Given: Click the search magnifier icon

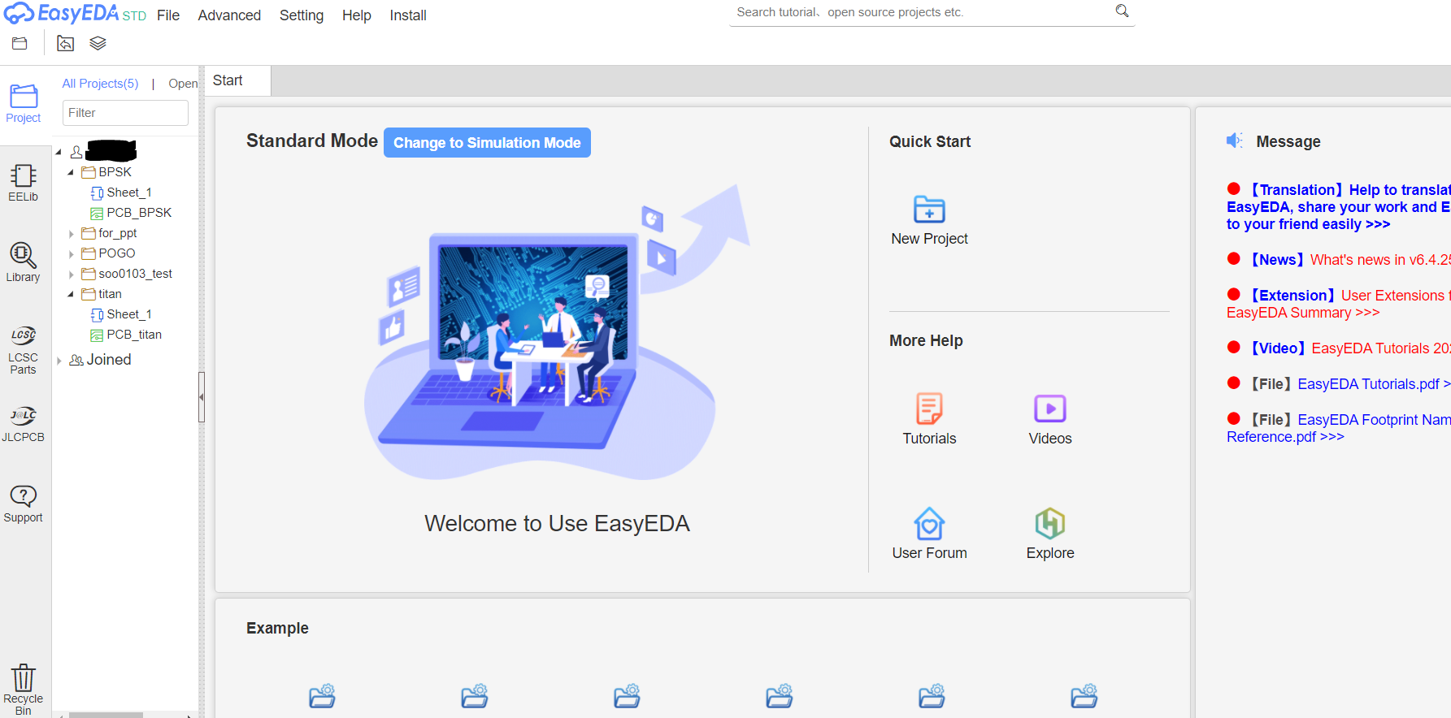Looking at the screenshot, I should tap(1122, 11).
